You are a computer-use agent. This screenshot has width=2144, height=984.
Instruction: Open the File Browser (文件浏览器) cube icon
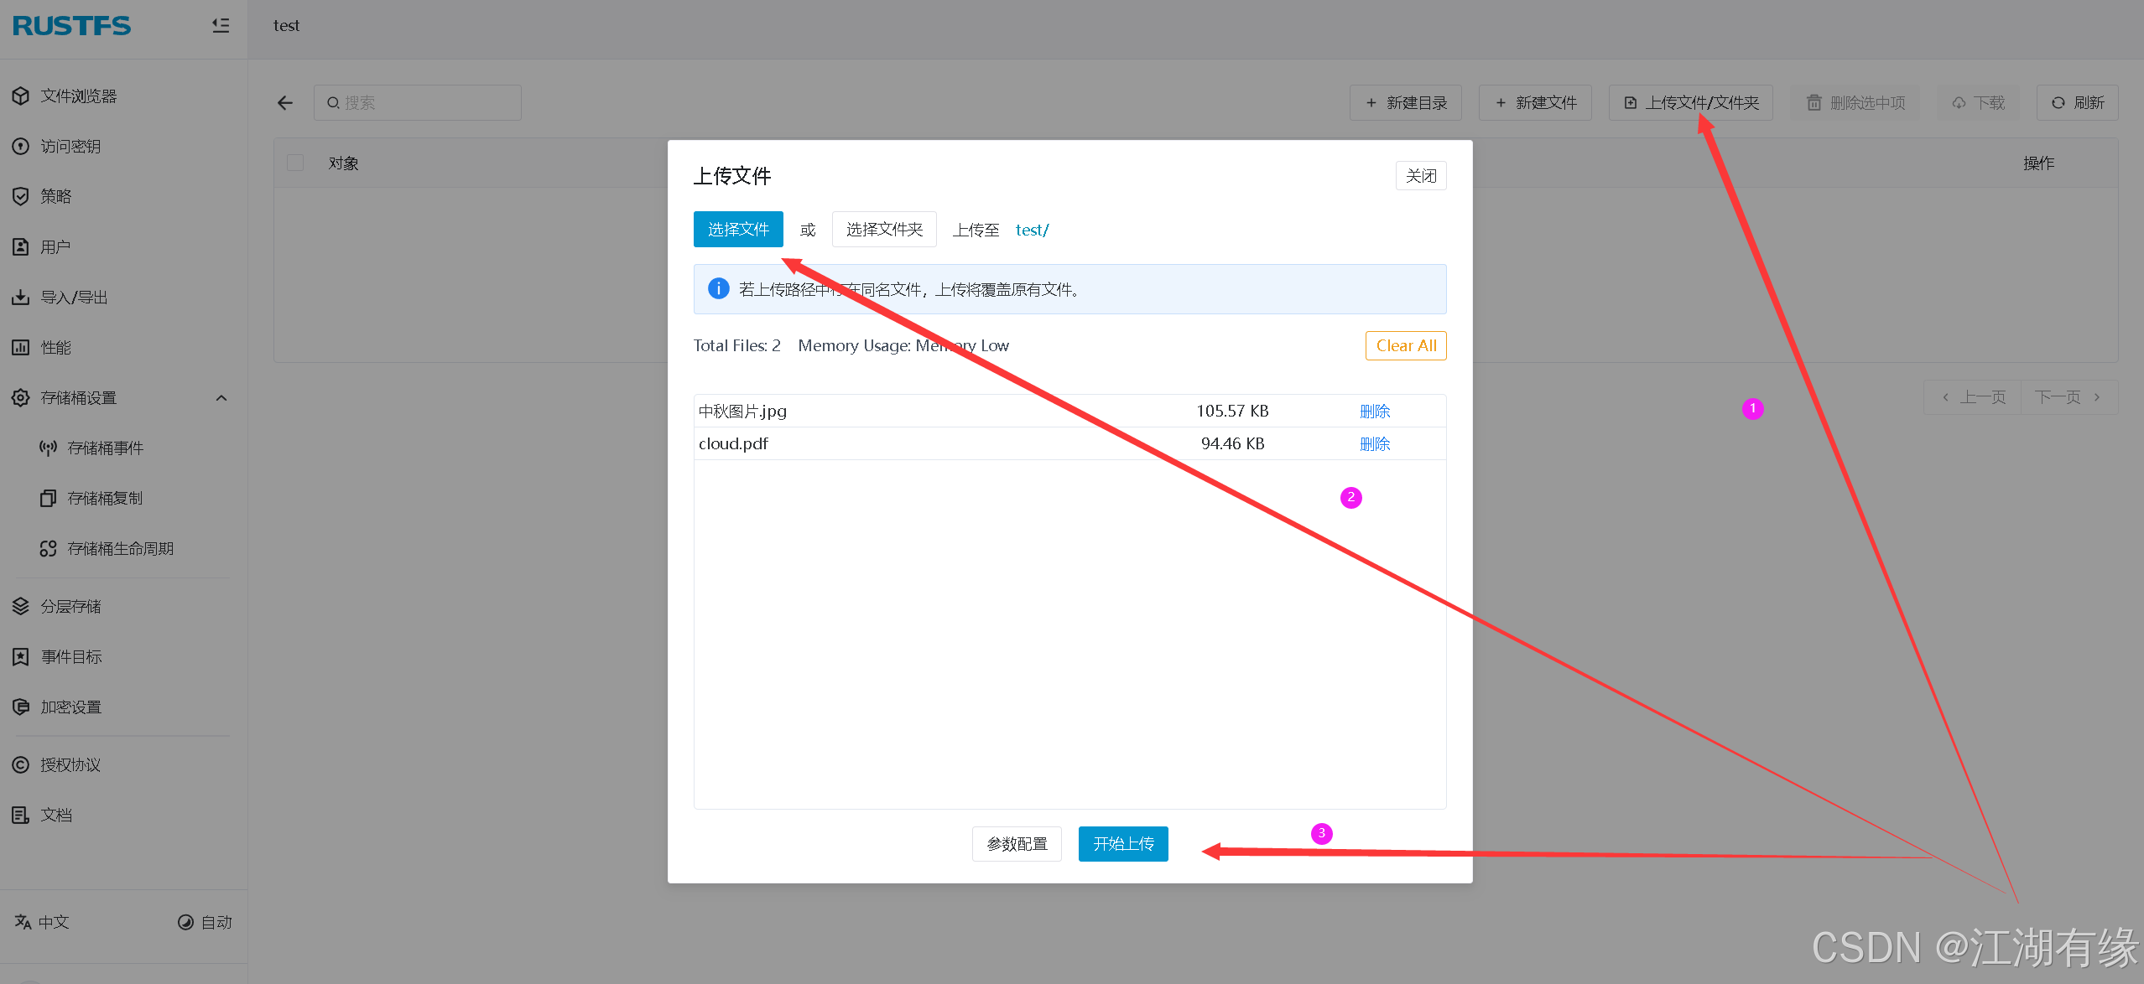[x=21, y=96]
